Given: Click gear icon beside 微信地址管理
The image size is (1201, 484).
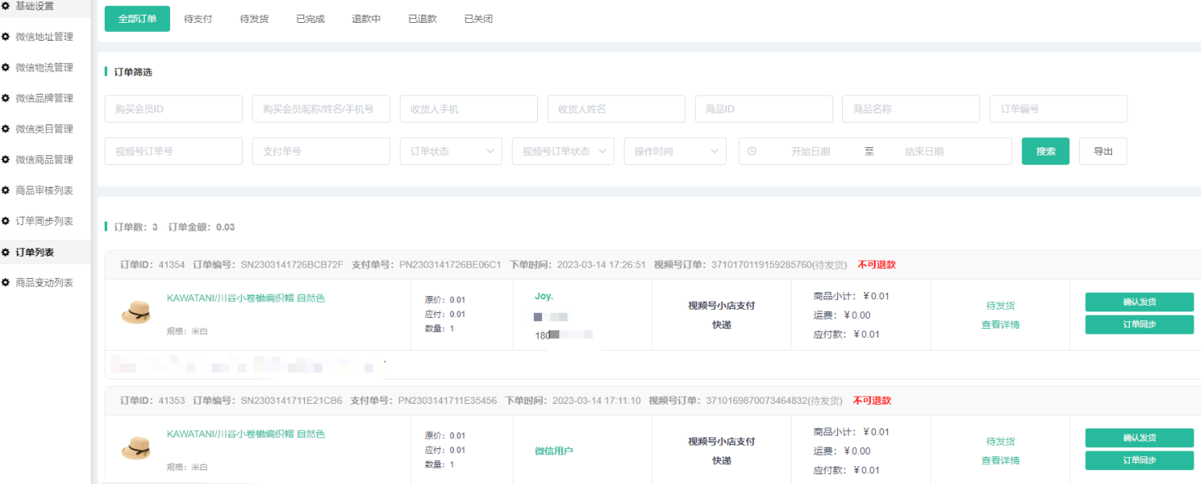Looking at the screenshot, I should (x=6, y=37).
